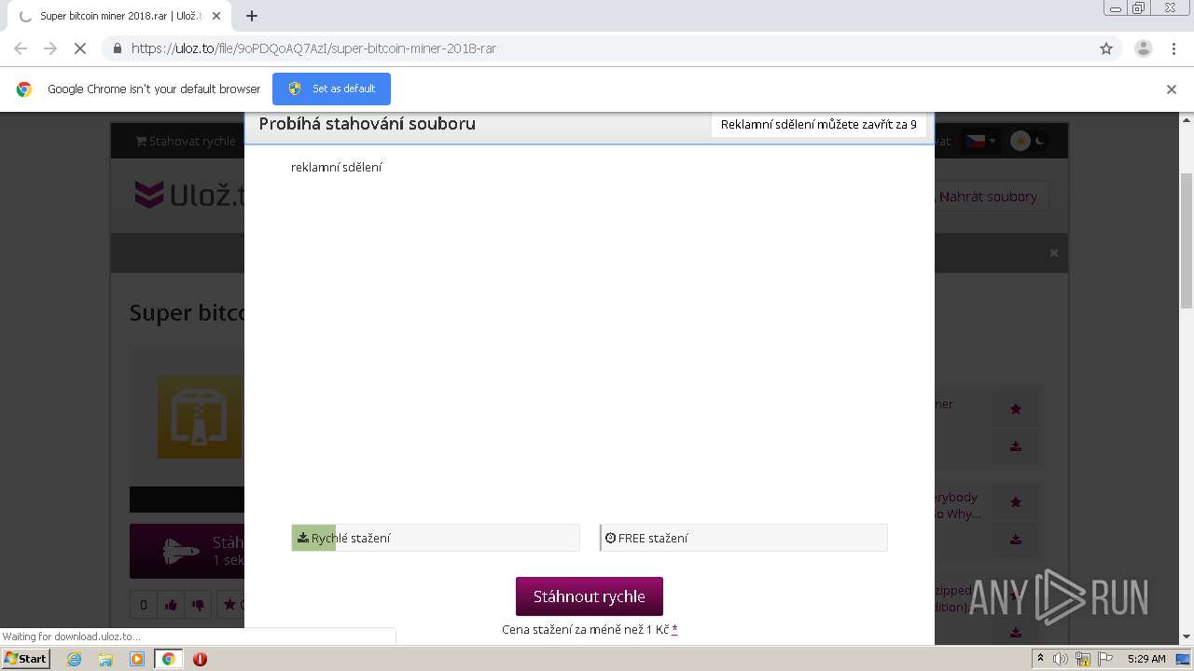
Task: Open the Chrome three-dot menu
Action: click(1173, 48)
